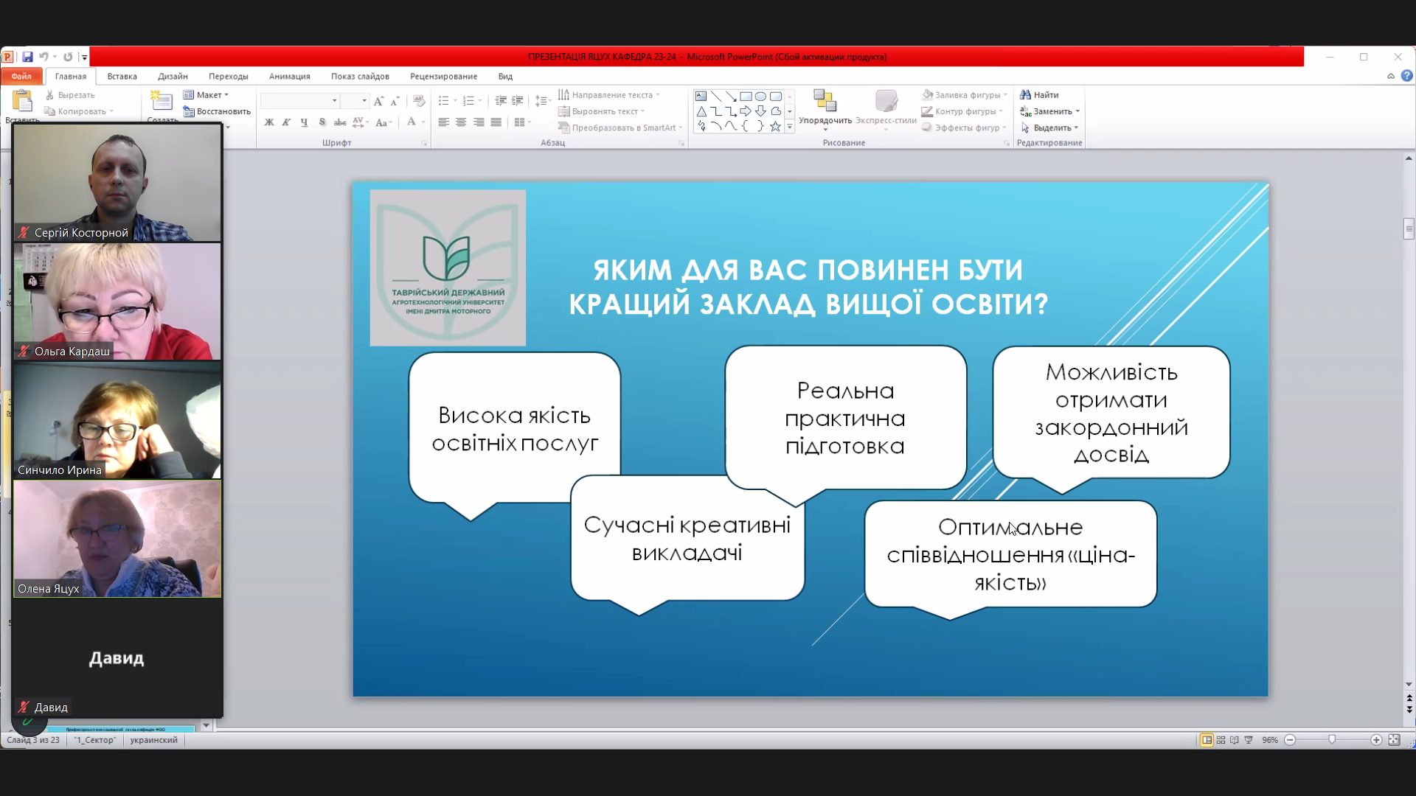Click Заменить in the Редактирование group
Image resolution: width=1416 pixels, height=796 pixels.
pyautogui.click(x=1049, y=111)
